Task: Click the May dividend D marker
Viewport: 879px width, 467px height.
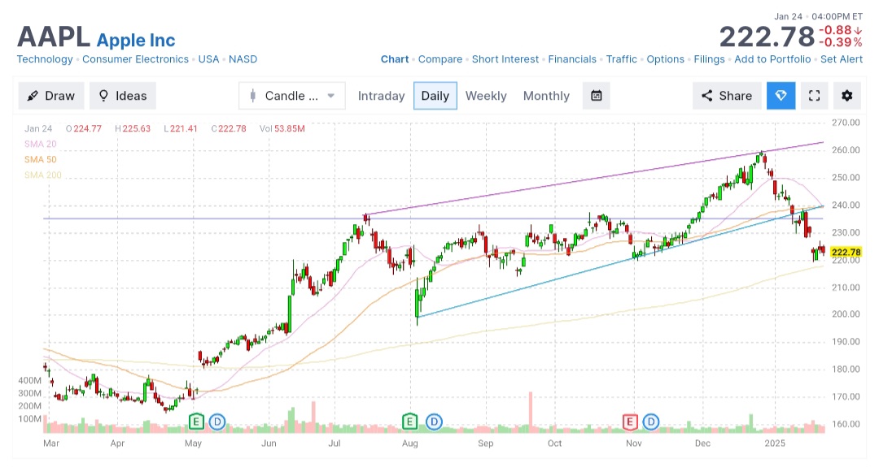Action: 217,422
